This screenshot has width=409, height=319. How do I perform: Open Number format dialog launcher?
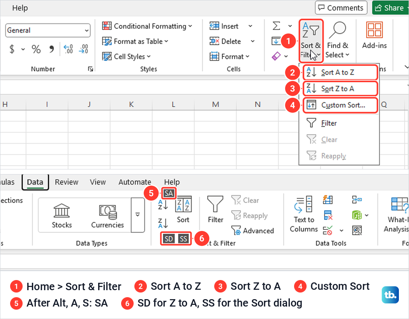point(90,69)
